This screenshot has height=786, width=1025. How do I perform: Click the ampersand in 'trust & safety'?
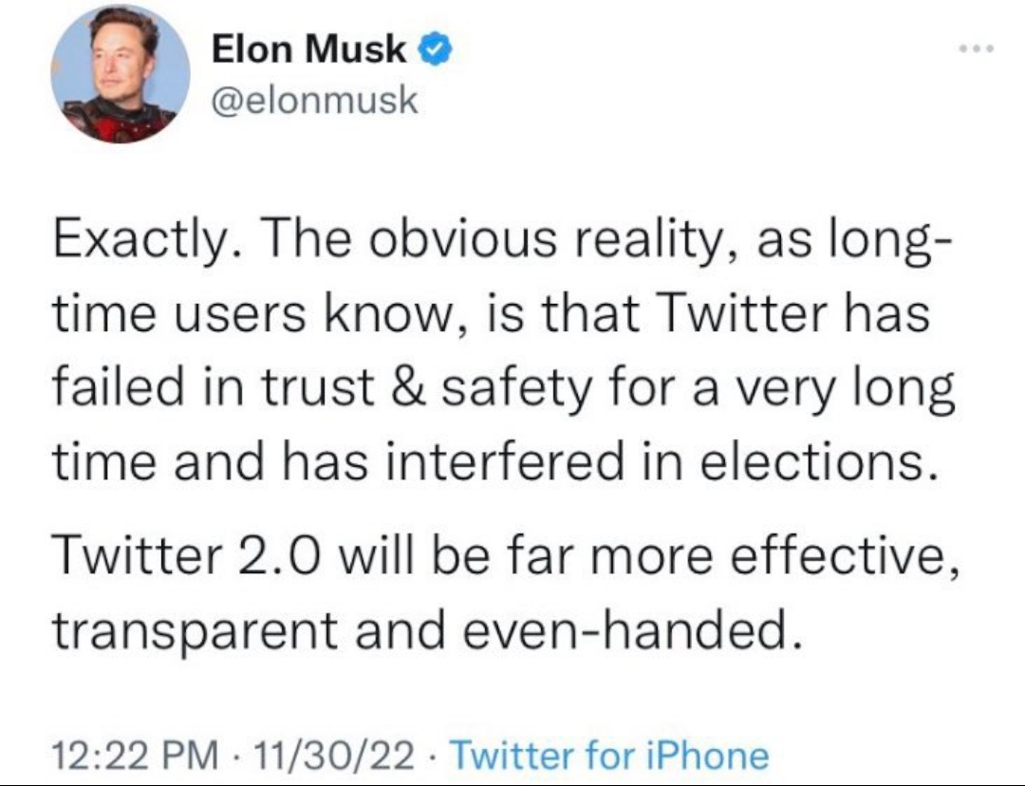click(409, 387)
